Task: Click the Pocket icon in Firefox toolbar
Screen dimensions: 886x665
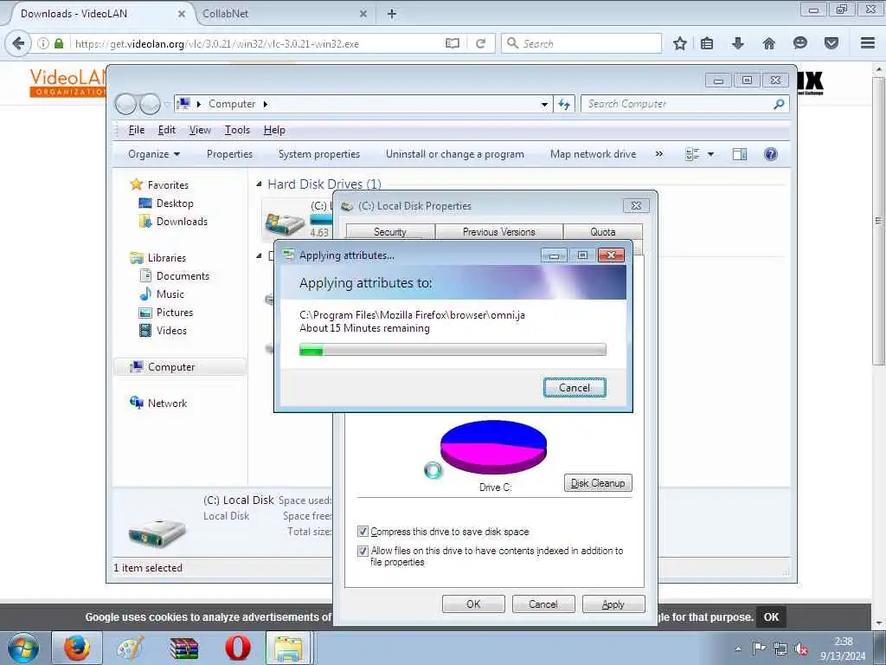Action: tap(831, 43)
